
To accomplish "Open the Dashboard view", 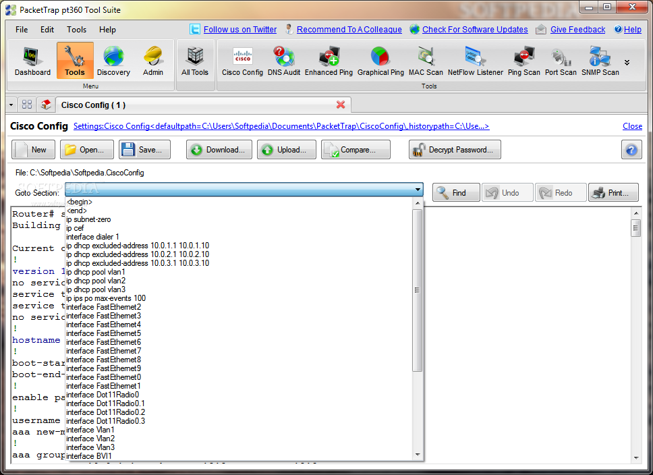I will 32,61.
